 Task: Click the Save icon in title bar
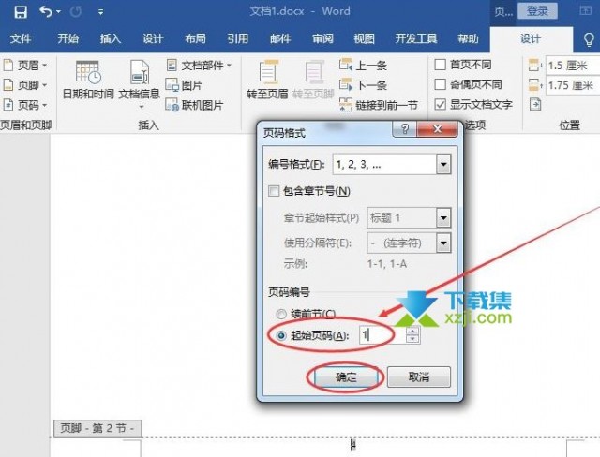point(21,12)
